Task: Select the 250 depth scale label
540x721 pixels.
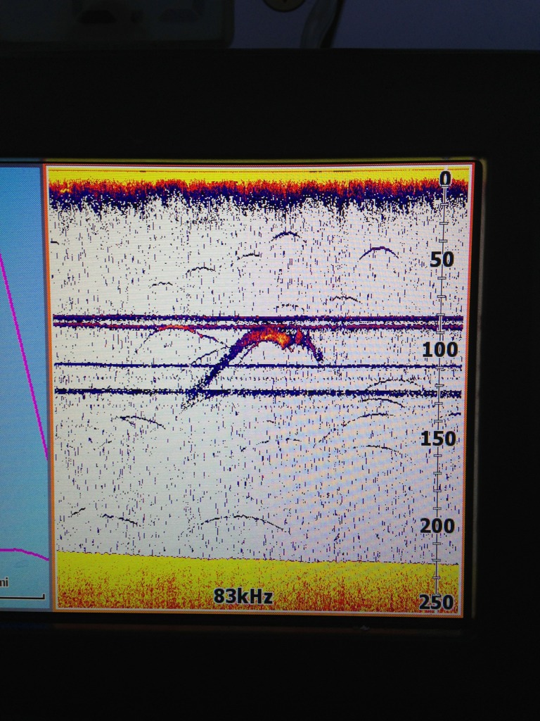Action: click(x=438, y=603)
